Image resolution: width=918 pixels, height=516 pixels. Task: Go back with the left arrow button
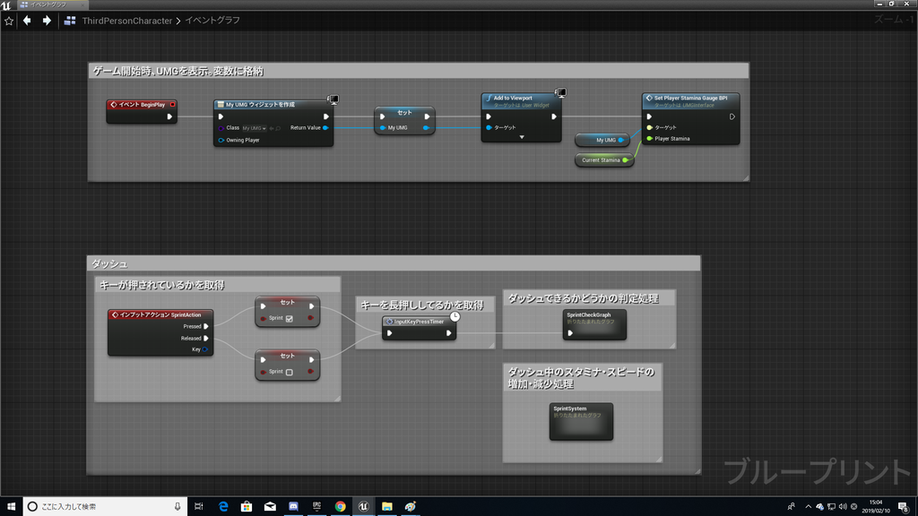pyautogui.click(x=27, y=21)
